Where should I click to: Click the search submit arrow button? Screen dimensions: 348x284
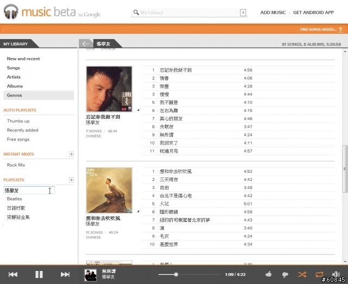click(x=243, y=12)
